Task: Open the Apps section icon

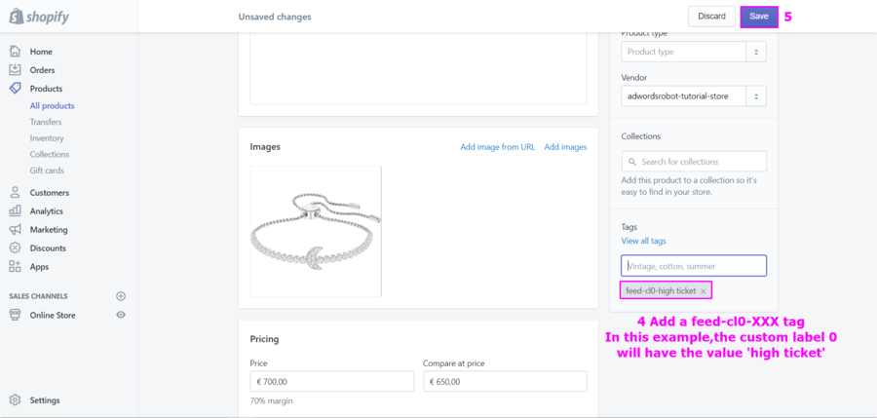Action: pos(15,266)
